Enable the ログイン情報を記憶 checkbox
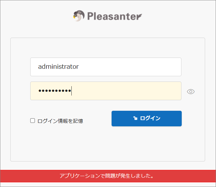 tap(32, 121)
